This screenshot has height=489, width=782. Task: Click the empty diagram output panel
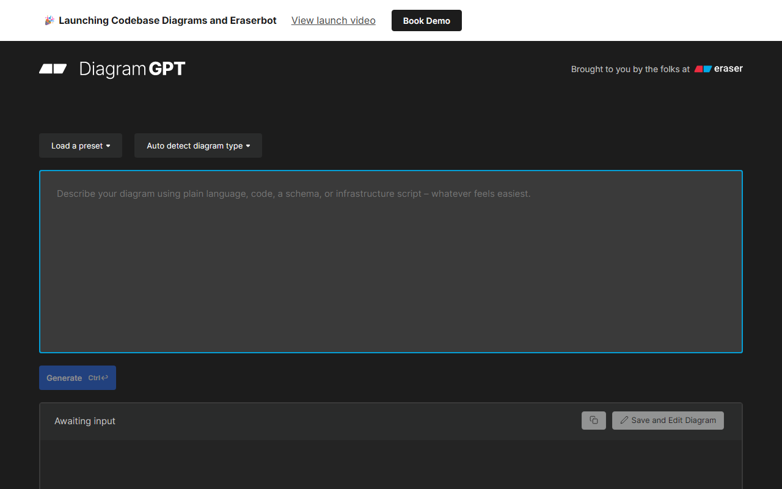pyautogui.click(x=391, y=465)
